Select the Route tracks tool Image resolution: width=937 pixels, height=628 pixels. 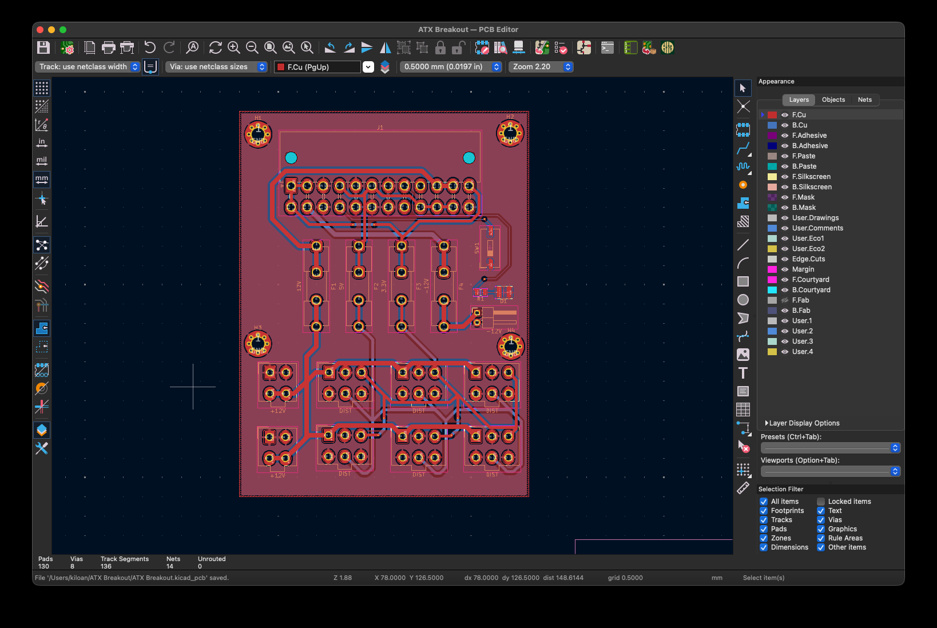[743, 148]
